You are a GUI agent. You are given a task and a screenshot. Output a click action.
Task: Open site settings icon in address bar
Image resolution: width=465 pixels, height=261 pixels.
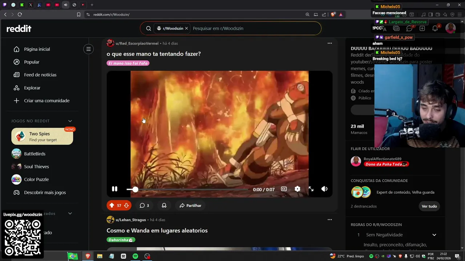coord(88,14)
